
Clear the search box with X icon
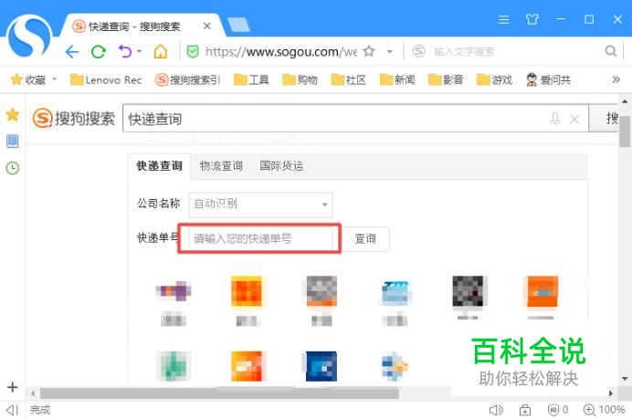(574, 119)
